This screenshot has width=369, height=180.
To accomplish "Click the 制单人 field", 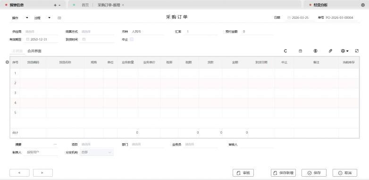I will click(x=41, y=152).
